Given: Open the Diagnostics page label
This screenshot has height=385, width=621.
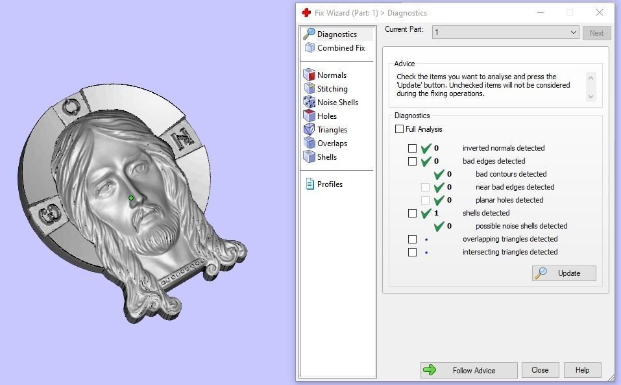Looking at the screenshot, I should [x=337, y=34].
